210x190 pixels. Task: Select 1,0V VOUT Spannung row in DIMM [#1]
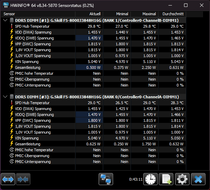[x=97, y=56]
